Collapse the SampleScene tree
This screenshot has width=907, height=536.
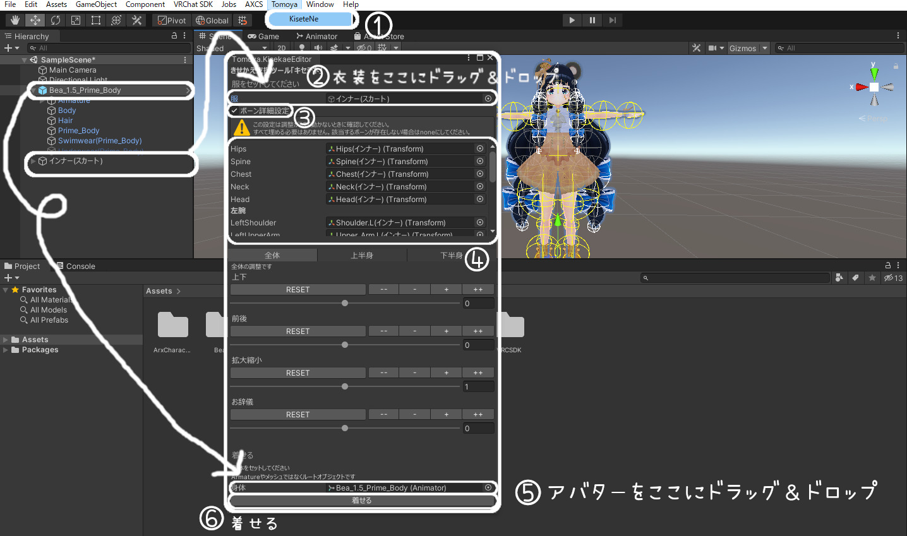point(24,60)
